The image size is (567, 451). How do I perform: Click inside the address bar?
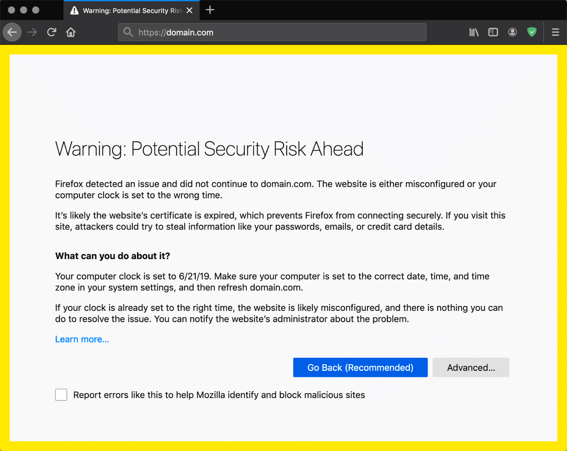point(272,32)
